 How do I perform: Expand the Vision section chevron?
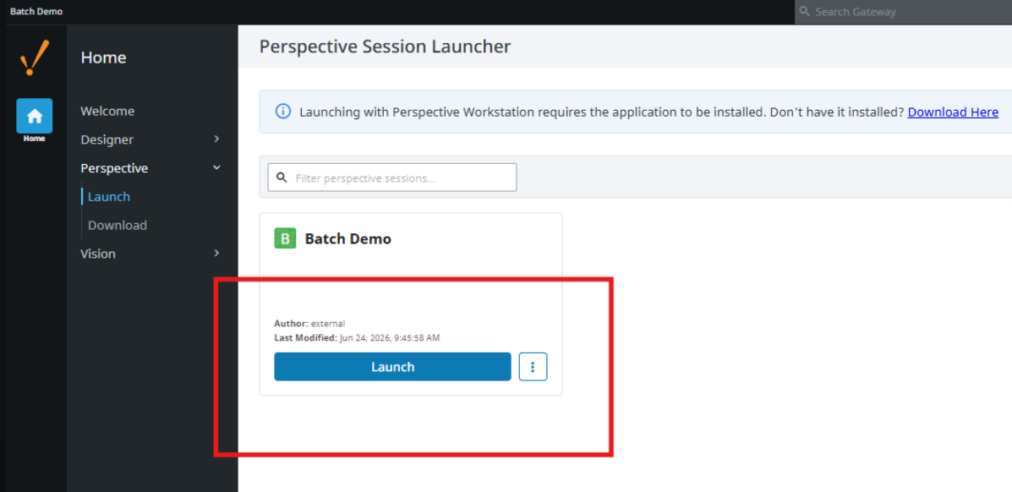[x=216, y=253]
